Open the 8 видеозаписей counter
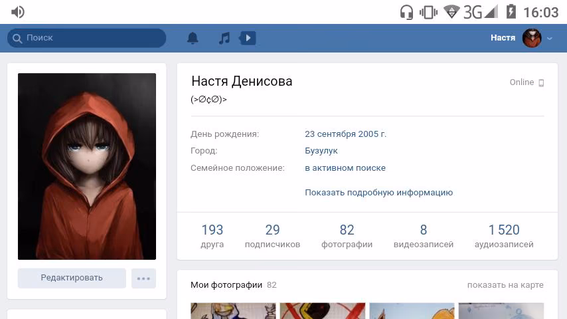Viewport: 567px width, 319px height. tap(424, 236)
